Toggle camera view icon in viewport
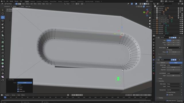Screen dimensions: 184x103 [x=150, y=24]
